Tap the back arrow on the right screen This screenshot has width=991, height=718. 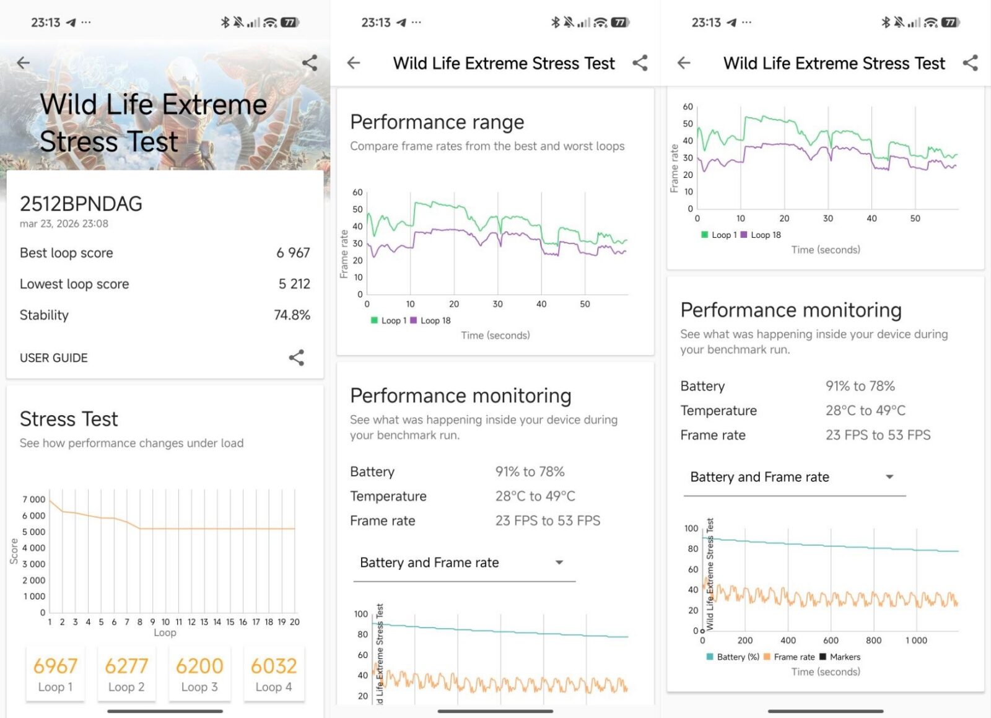pos(684,63)
